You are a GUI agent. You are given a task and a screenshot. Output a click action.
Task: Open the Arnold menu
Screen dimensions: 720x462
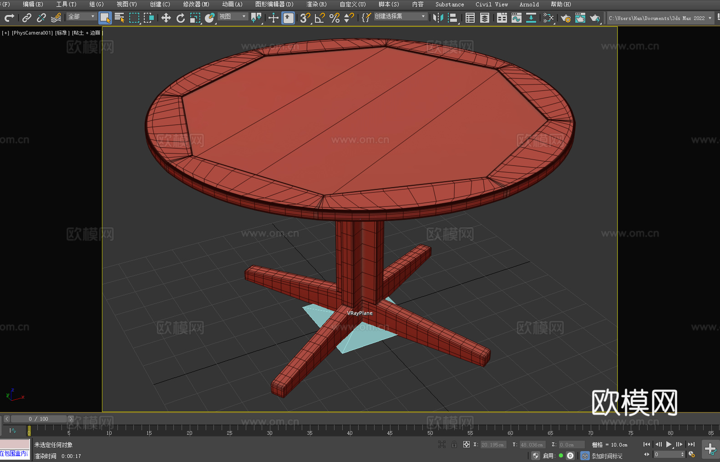click(529, 4)
